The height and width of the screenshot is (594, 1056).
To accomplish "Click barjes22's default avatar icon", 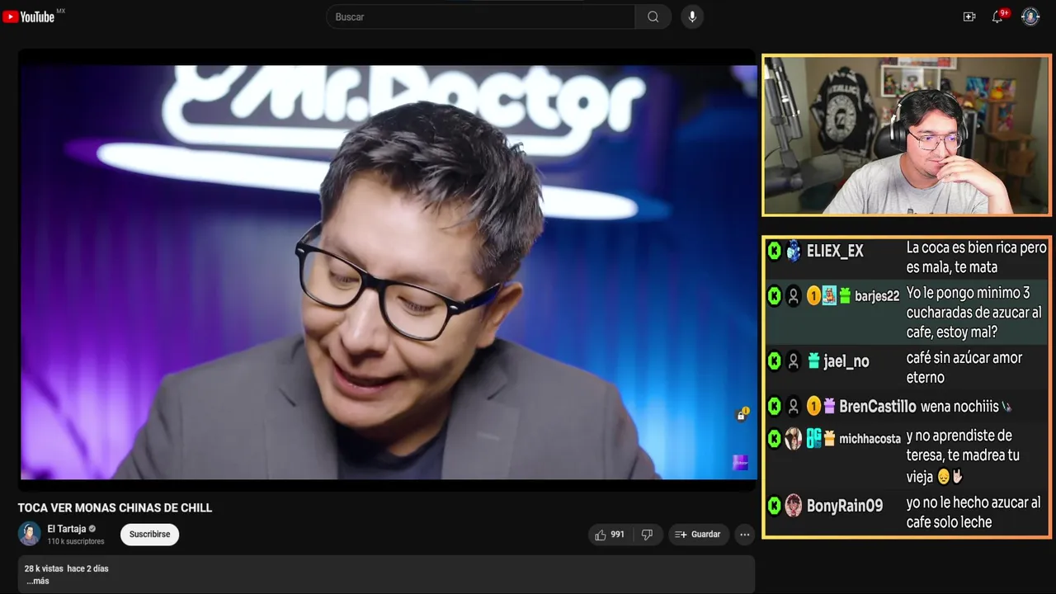I will click(793, 296).
